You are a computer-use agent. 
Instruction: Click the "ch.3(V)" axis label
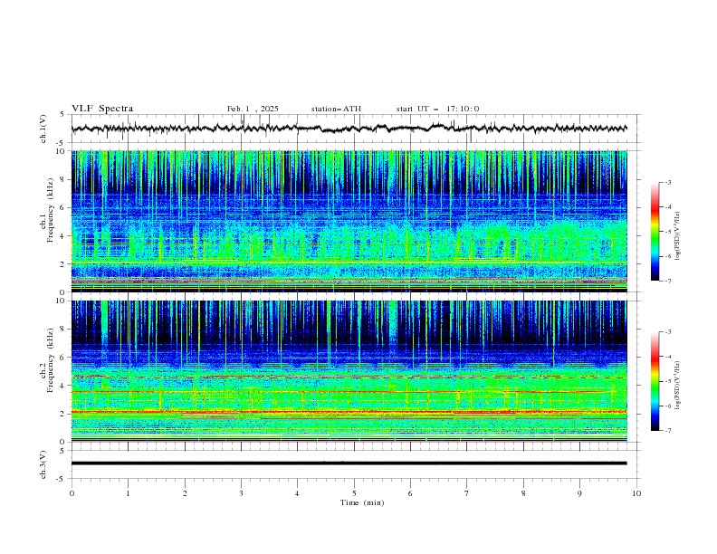click(x=43, y=464)
